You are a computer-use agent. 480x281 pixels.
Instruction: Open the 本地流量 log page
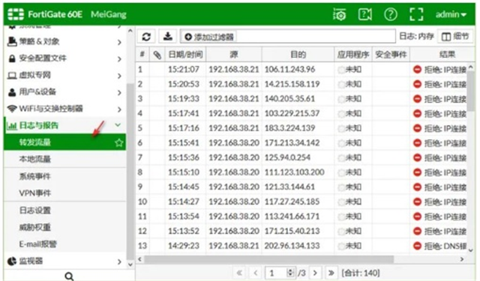pos(35,159)
